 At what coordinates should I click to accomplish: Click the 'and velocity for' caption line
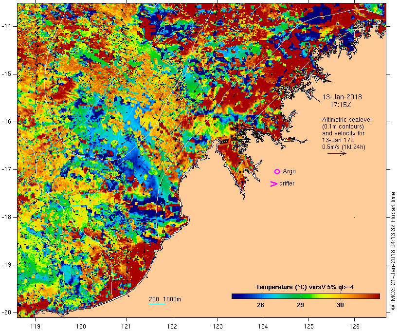(343, 133)
